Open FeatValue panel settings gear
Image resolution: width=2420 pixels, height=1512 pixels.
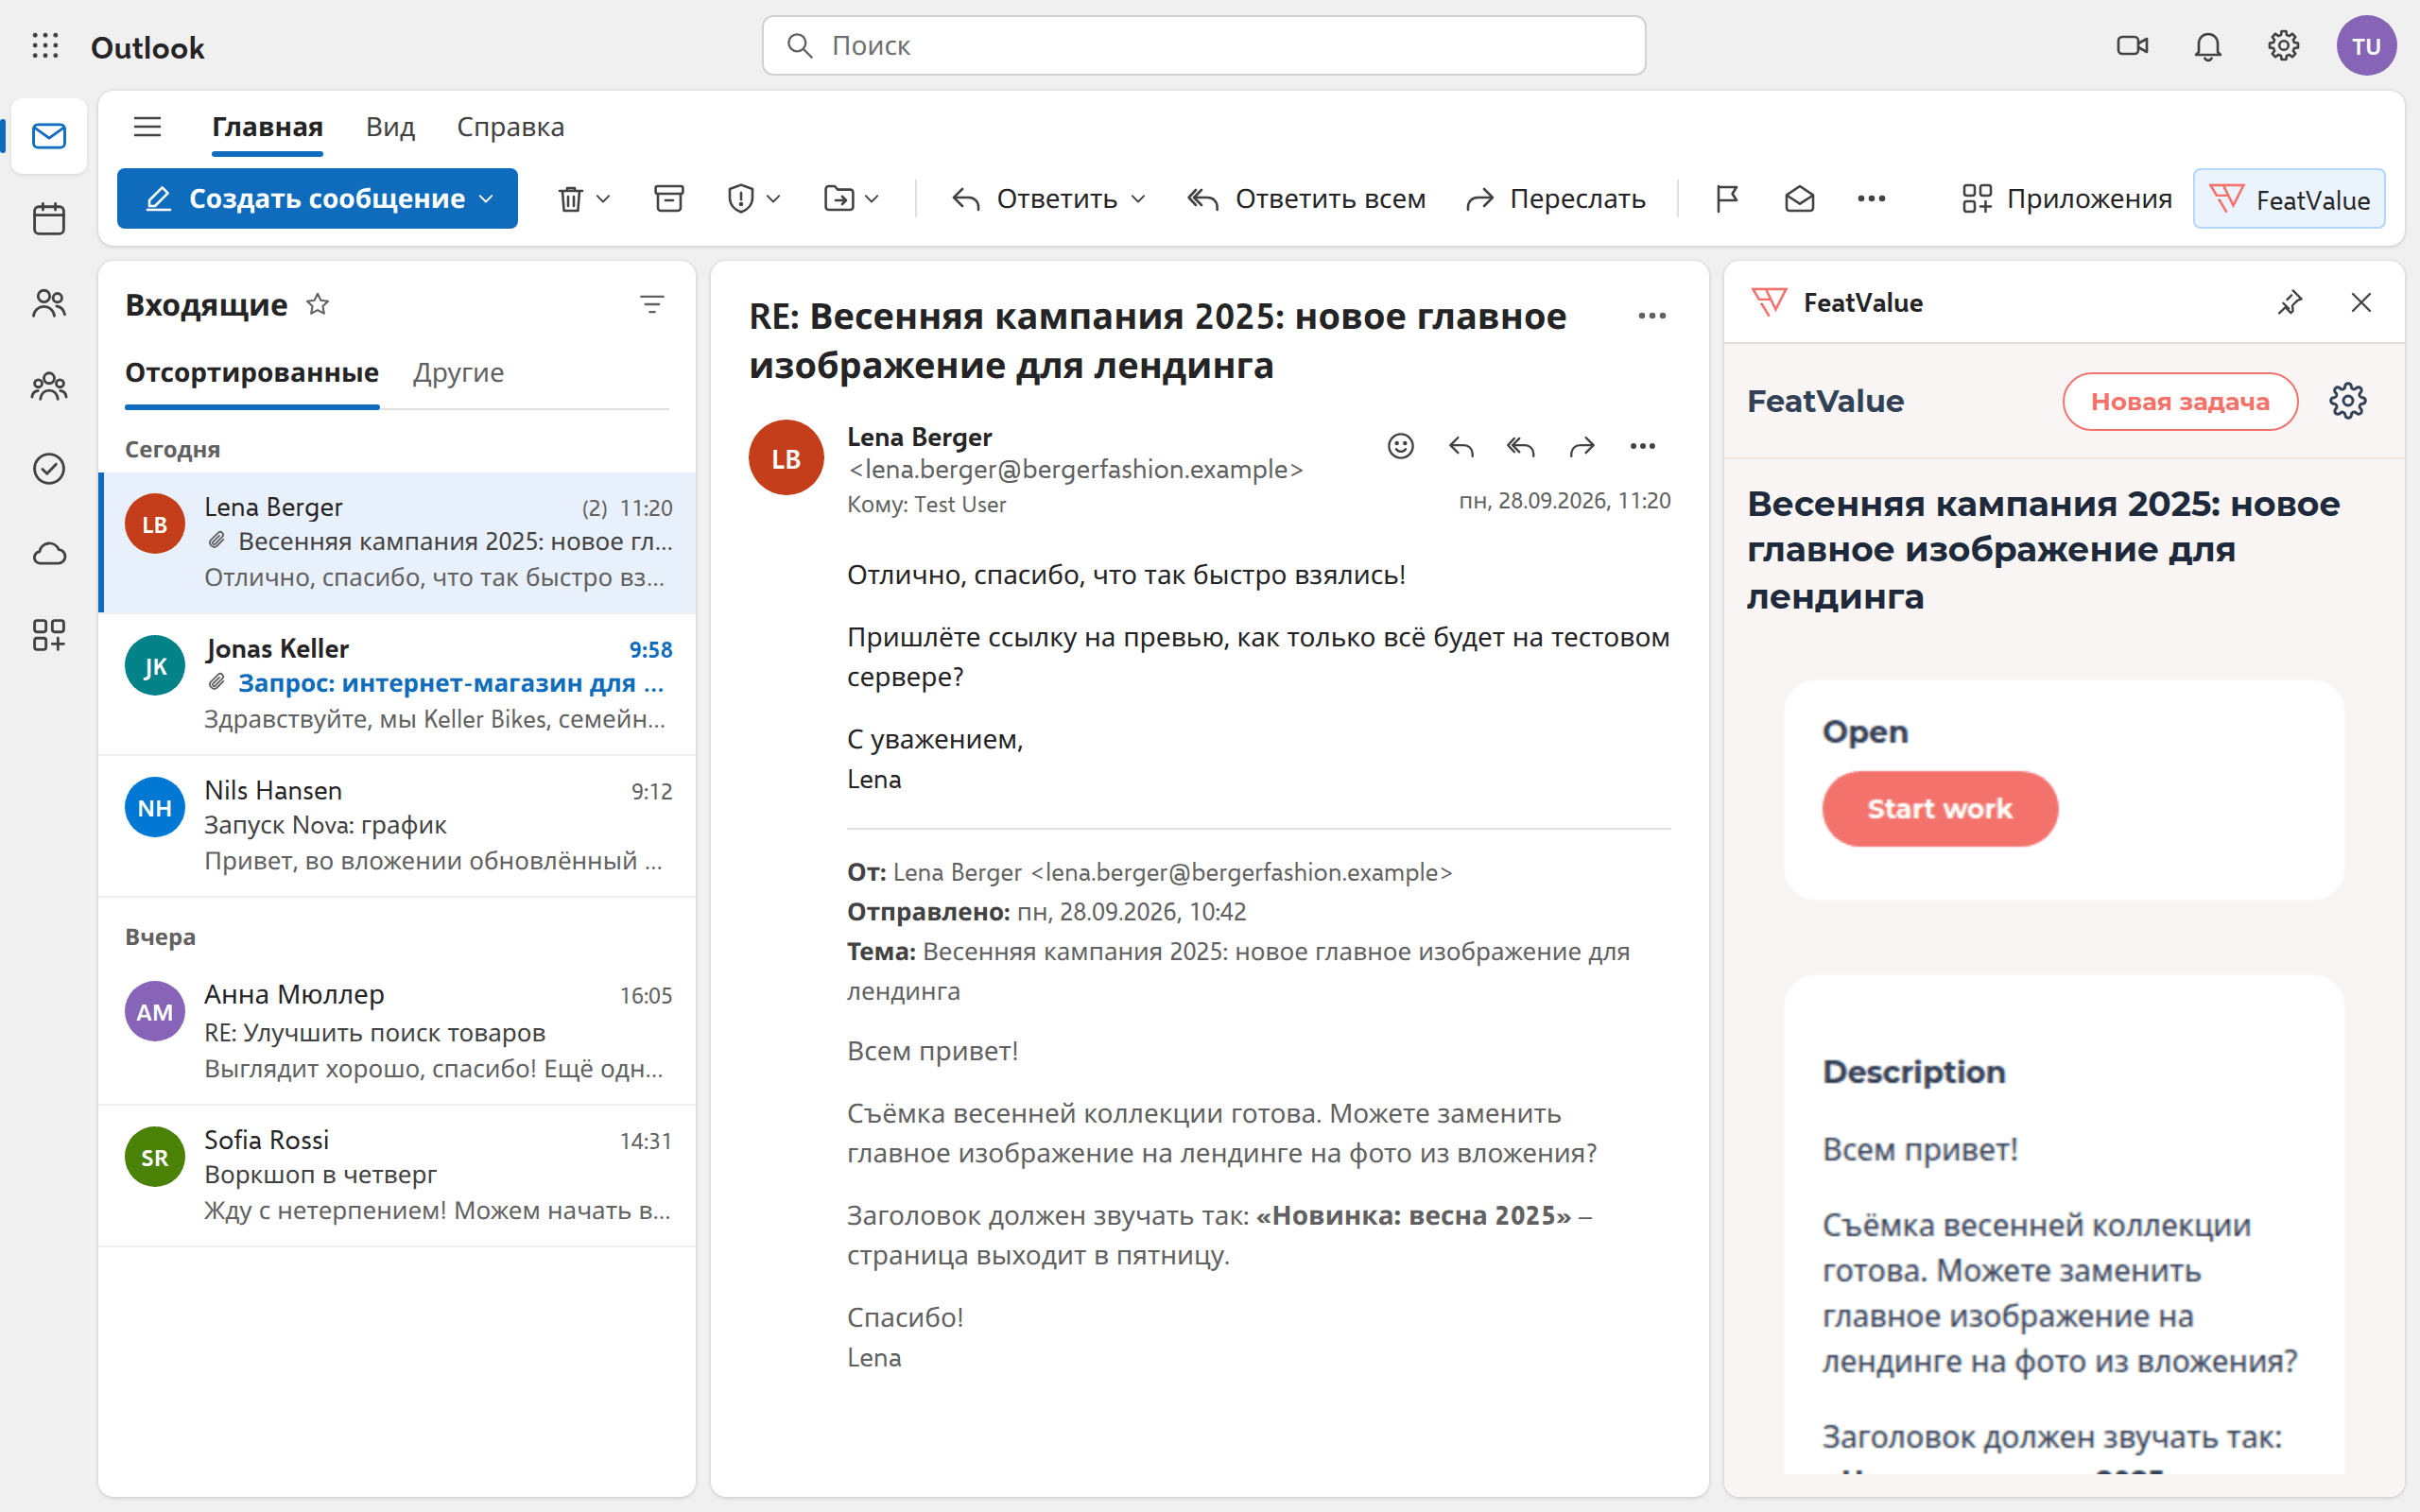pyautogui.click(x=2347, y=401)
